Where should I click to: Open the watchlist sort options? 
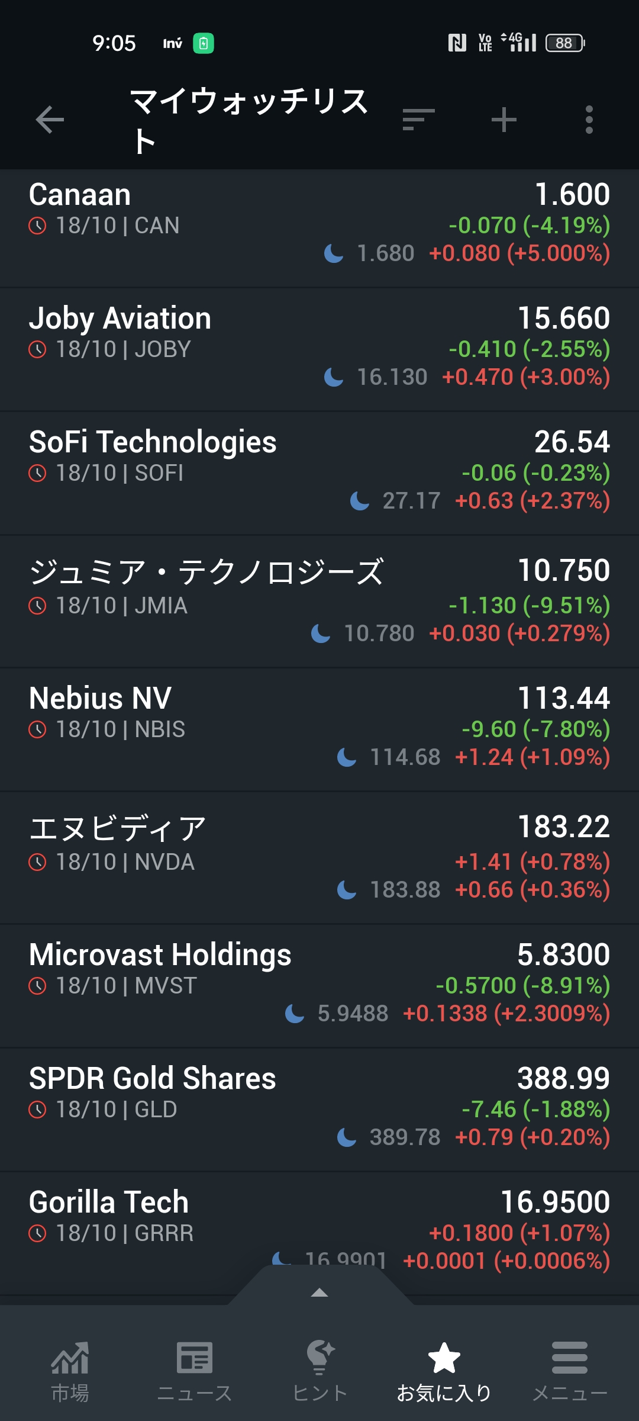(418, 120)
